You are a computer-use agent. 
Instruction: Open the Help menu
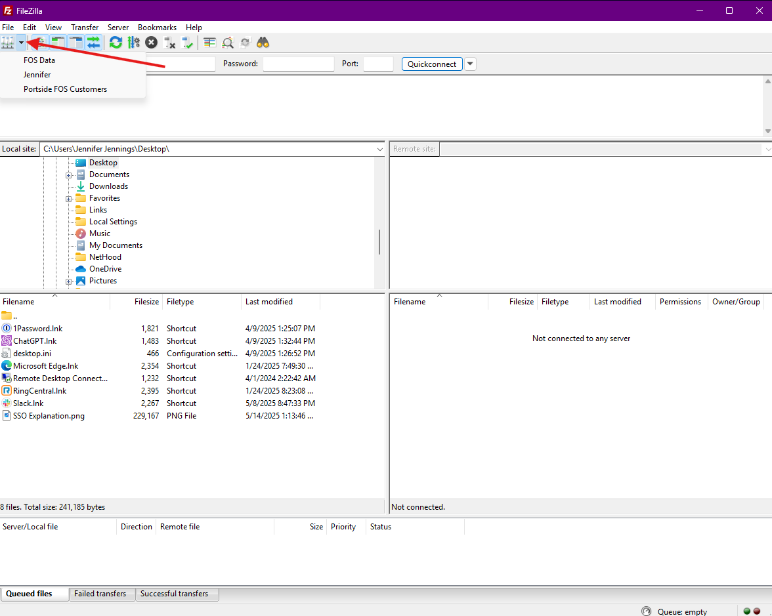pyautogui.click(x=194, y=28)
